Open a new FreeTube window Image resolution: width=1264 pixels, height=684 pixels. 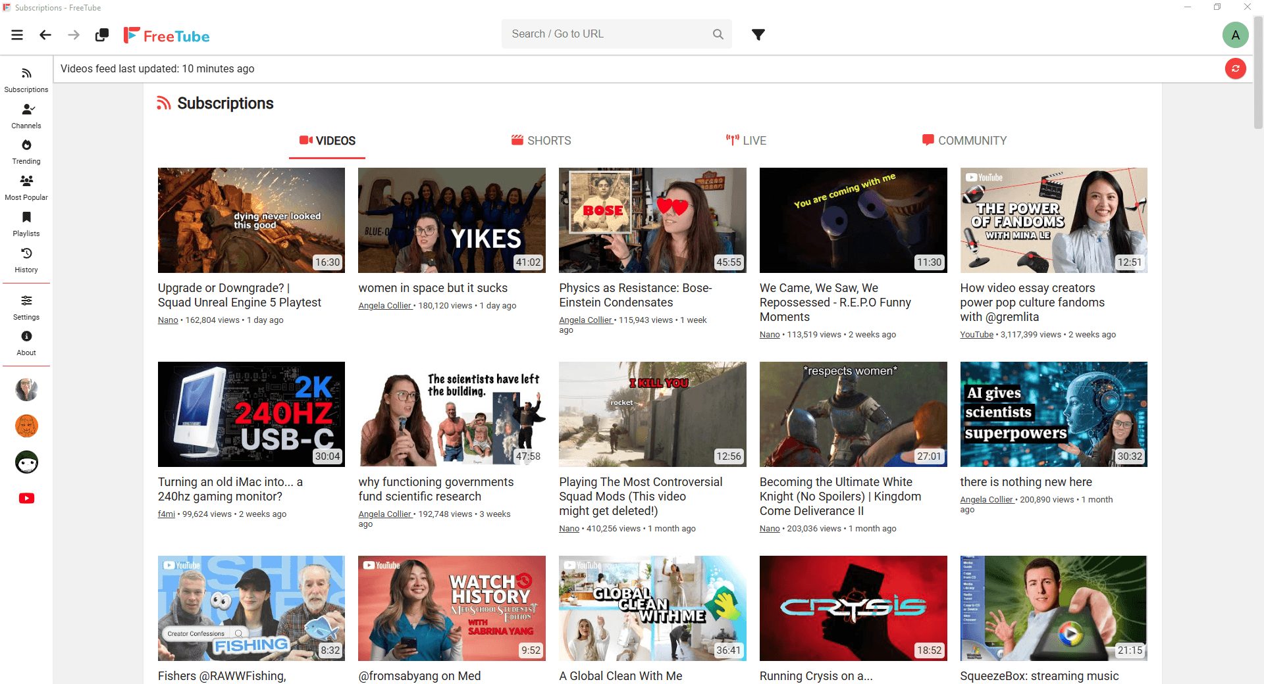[101, 34]
